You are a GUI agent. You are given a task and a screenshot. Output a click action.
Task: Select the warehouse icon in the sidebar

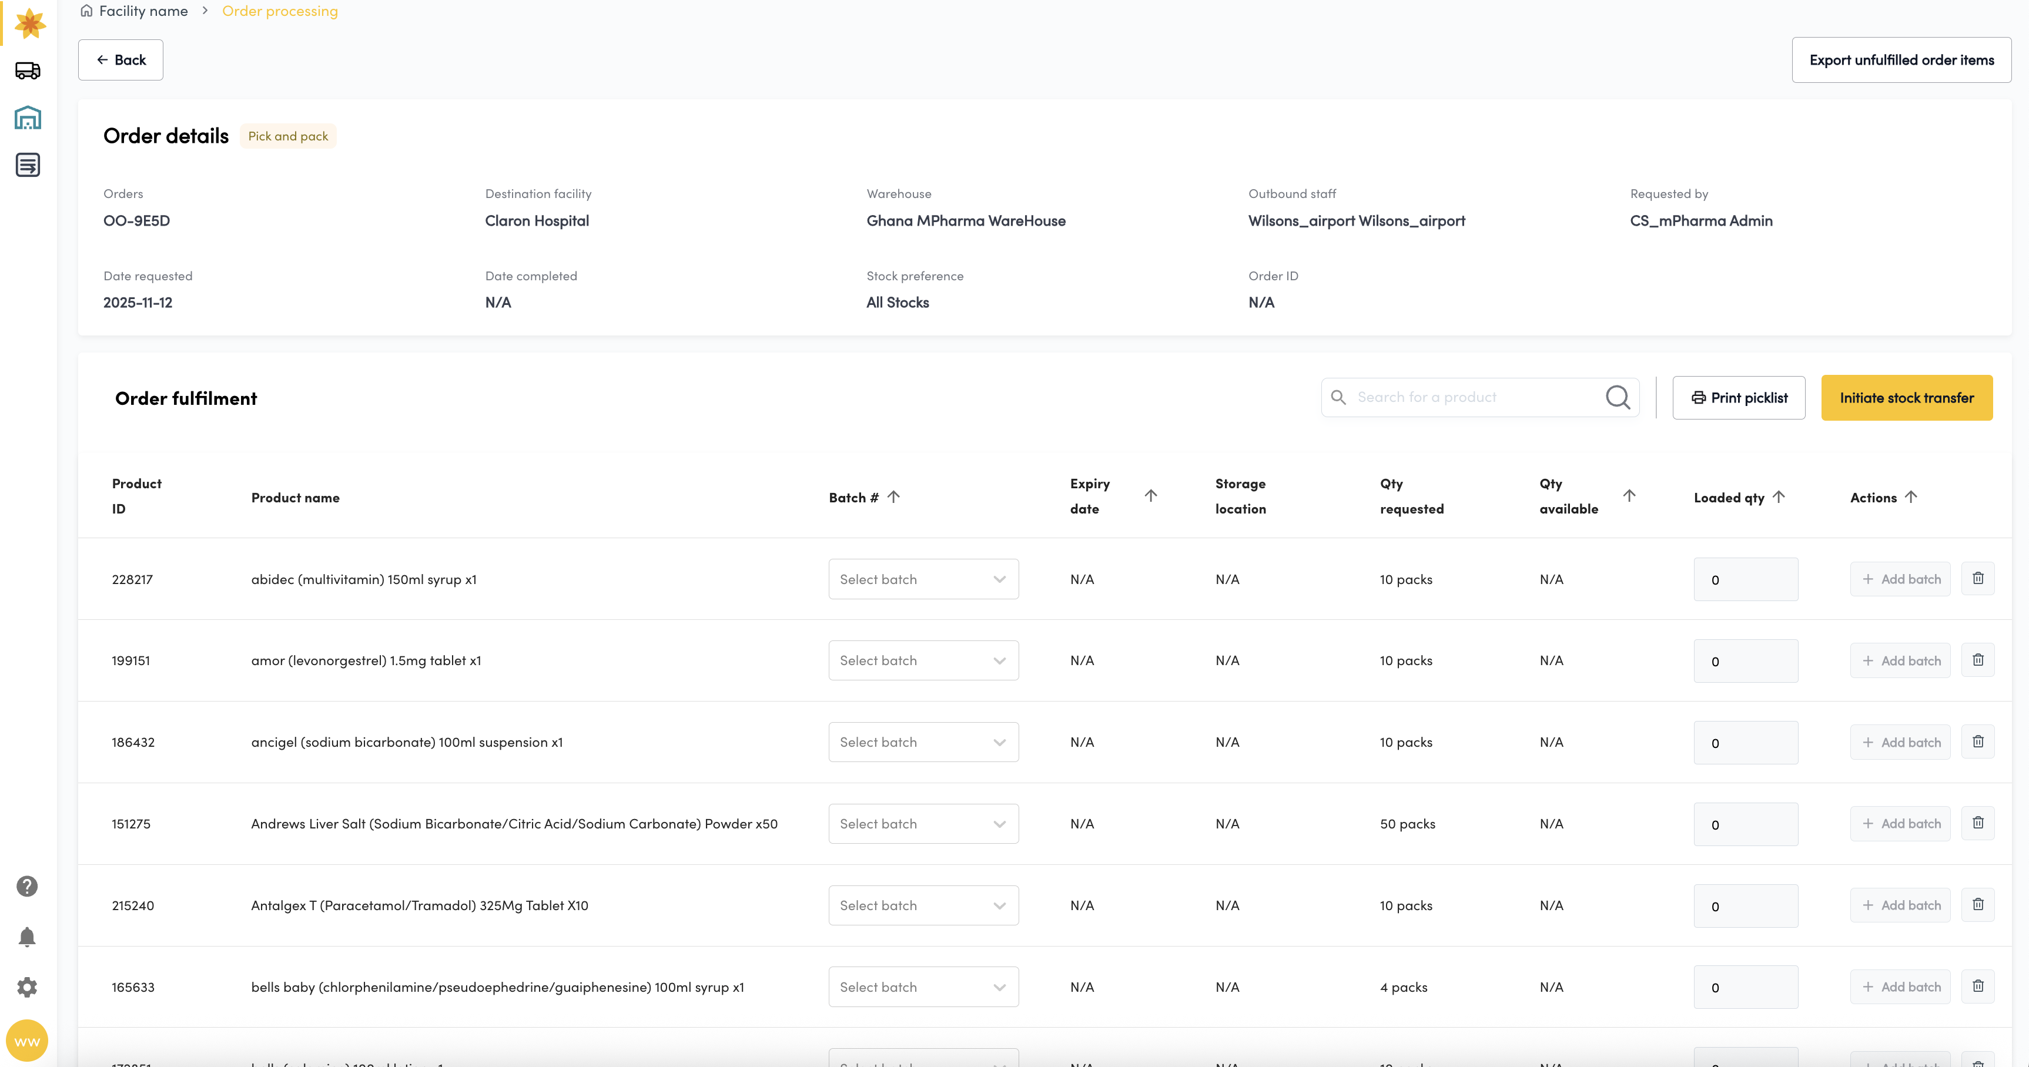pos(28,118)
